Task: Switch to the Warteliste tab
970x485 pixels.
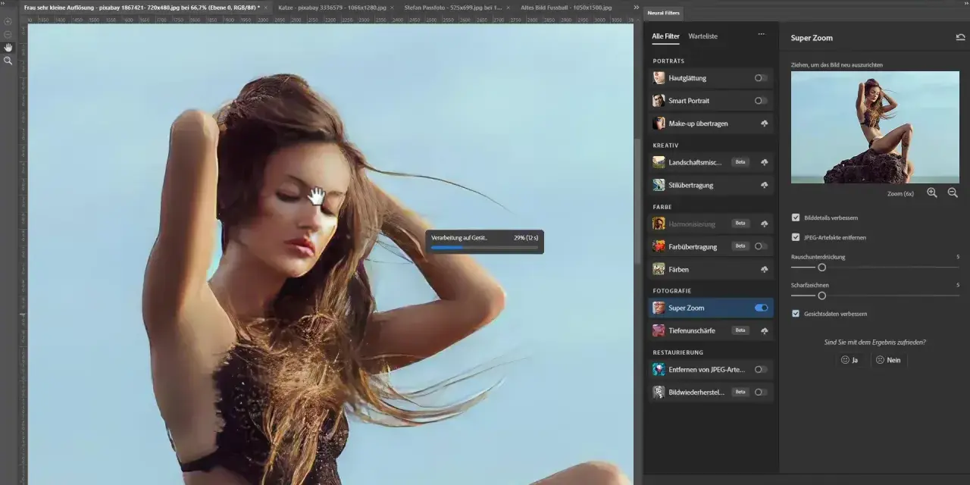Action: pos(702,36)
